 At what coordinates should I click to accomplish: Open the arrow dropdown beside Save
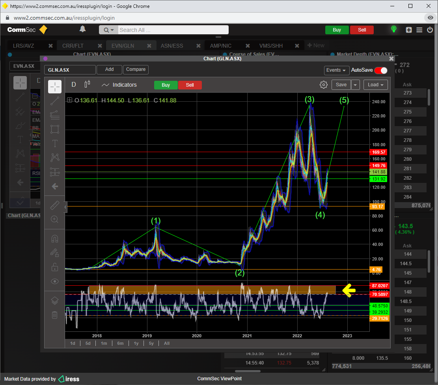pos(356,85)
